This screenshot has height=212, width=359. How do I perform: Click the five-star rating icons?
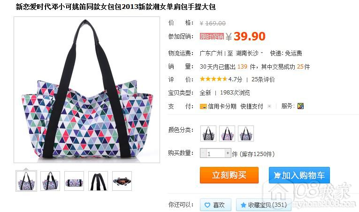pyautogui.click(x=214, y=79)
